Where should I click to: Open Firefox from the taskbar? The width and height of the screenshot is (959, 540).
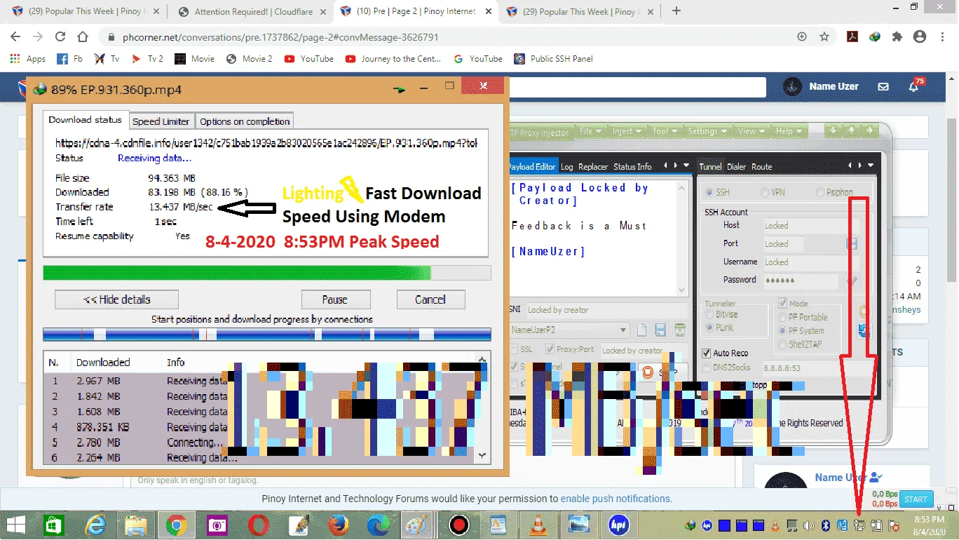(x=339, y=525)
